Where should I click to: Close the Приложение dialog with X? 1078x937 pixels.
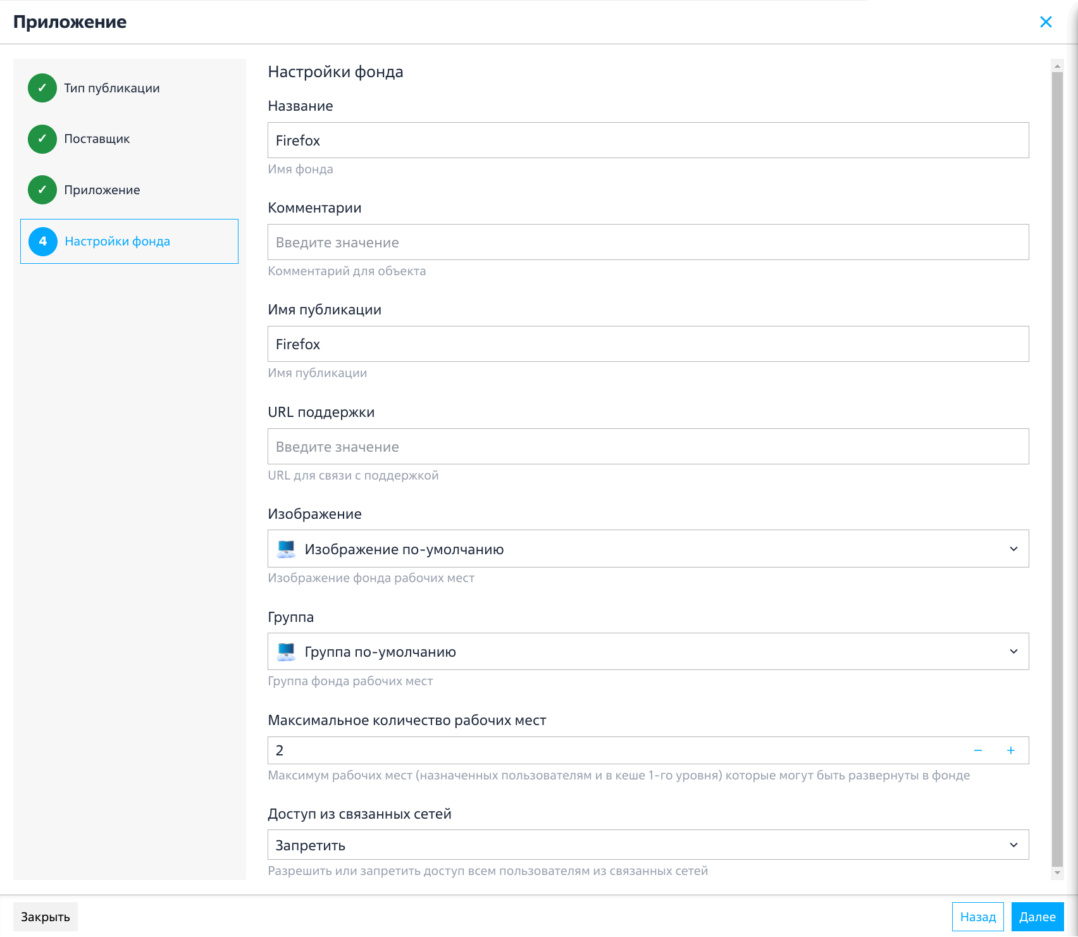pyautogui.click(x=1046, y=22)
